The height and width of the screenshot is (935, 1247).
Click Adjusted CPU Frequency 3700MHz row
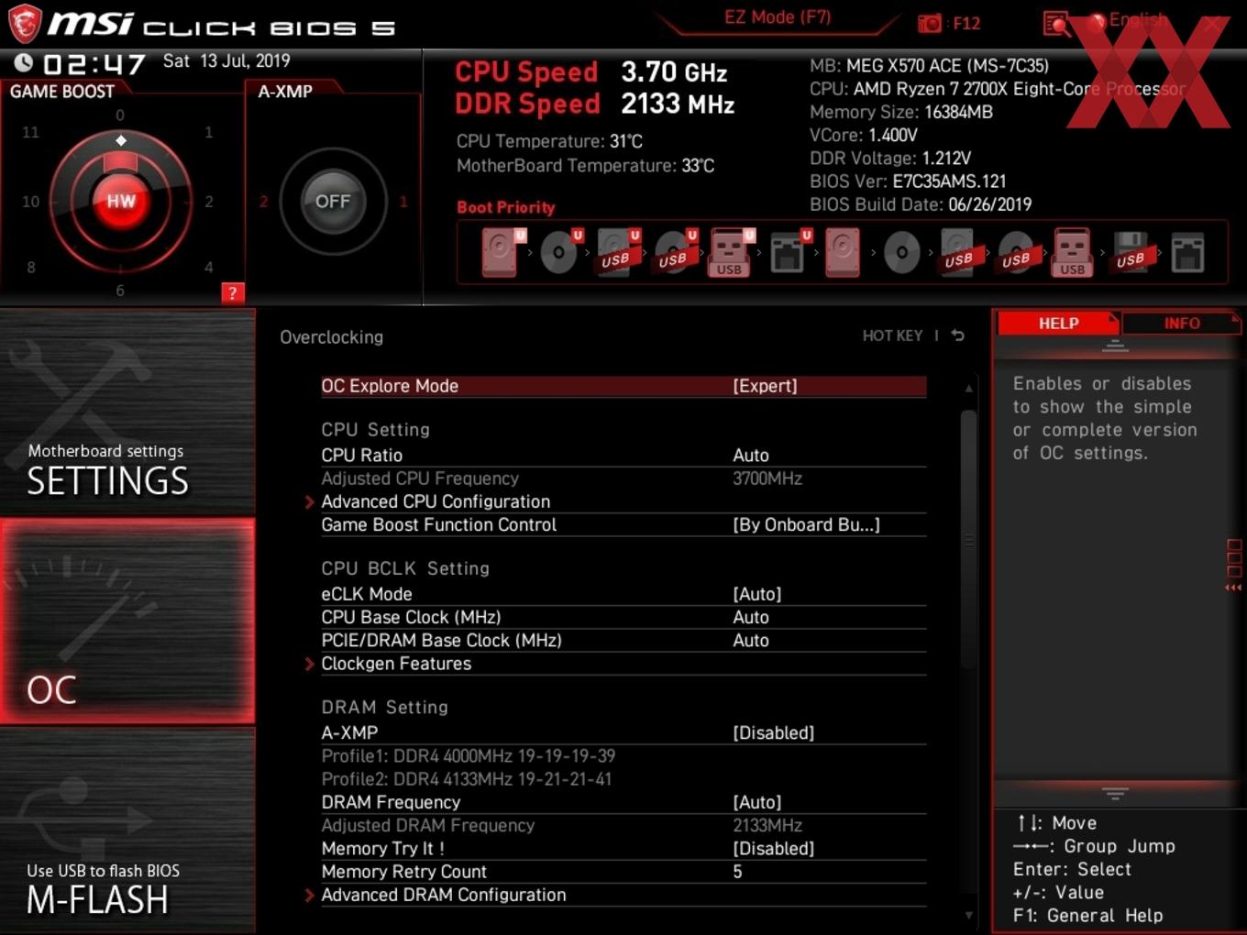tap(623, 478)
